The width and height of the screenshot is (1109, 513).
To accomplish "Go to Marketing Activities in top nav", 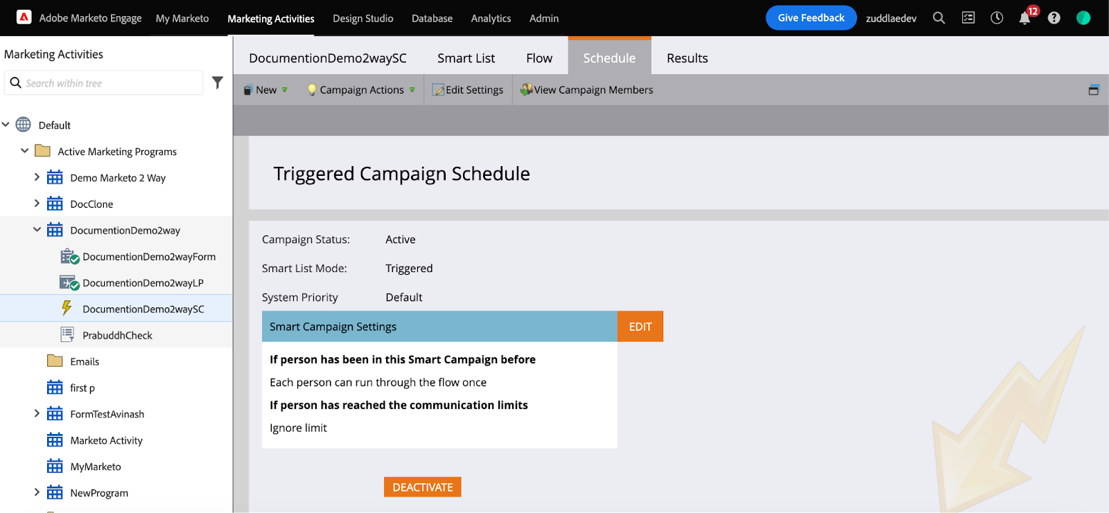I will [x=271, y=19].
